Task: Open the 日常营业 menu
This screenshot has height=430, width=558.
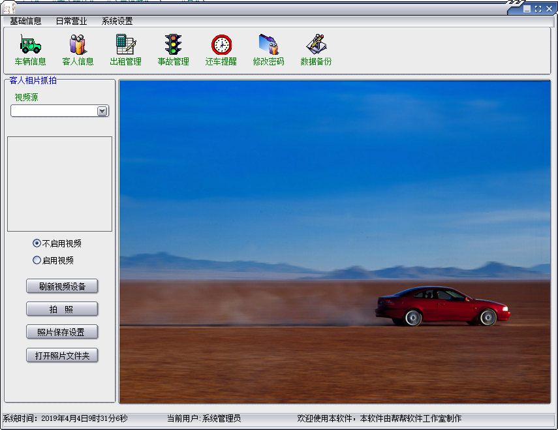Action: pos(71,21)
